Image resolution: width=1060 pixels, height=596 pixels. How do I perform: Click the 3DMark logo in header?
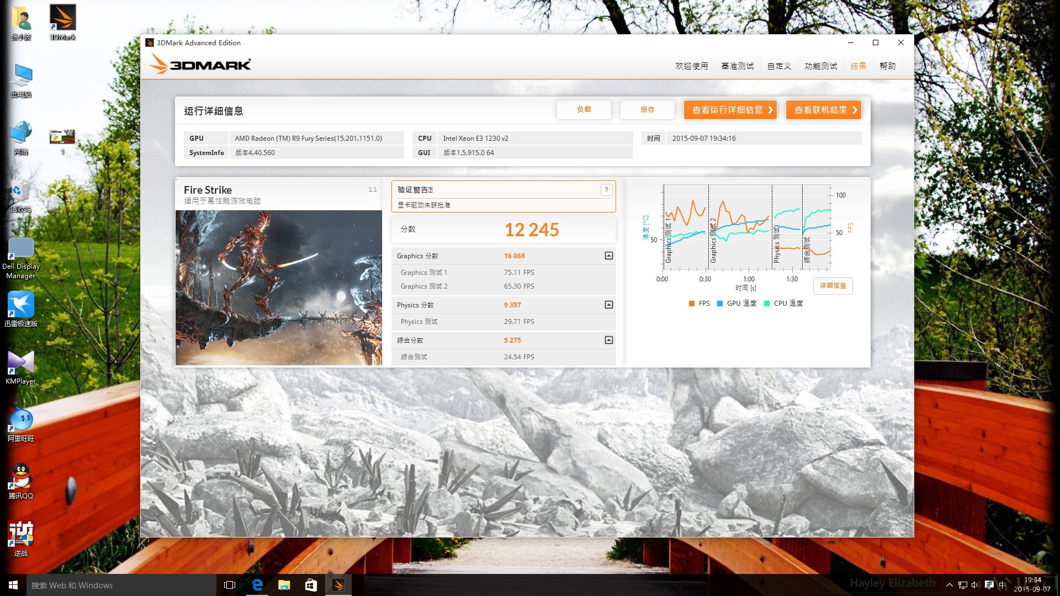click(x=200, y=65)
